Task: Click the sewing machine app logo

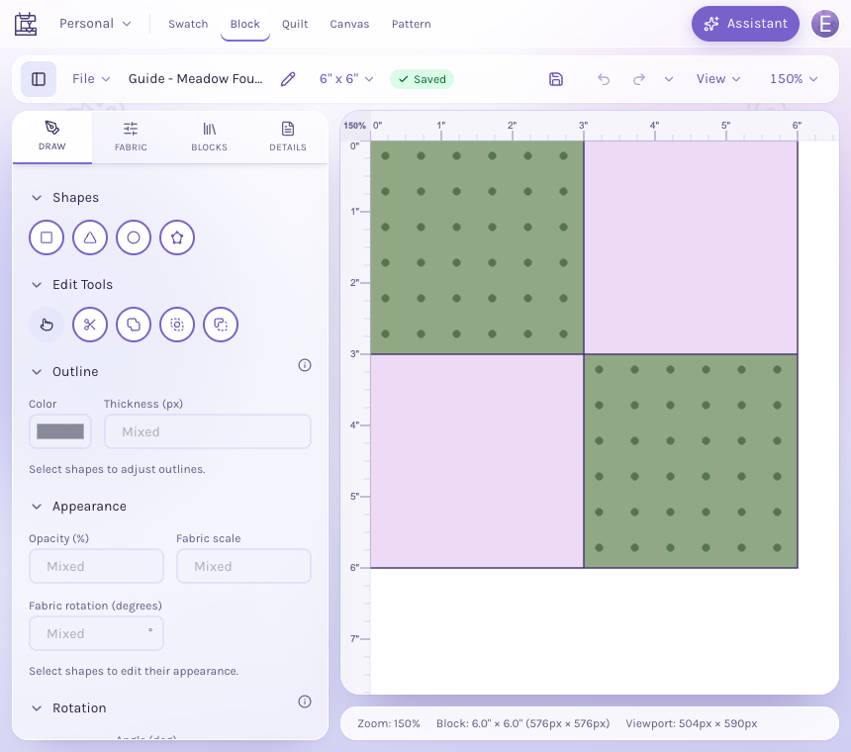Action: pos(26,24)
